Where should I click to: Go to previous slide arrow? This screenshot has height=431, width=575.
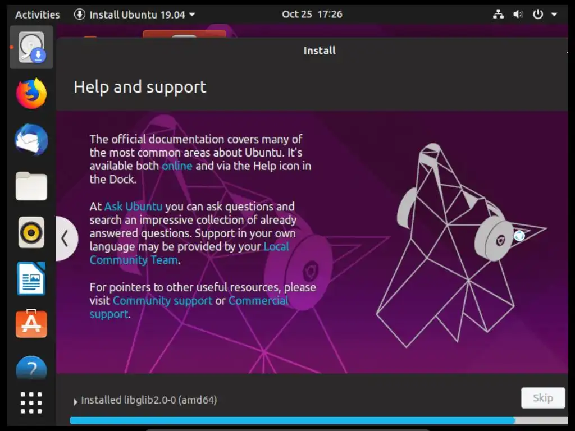coord(66,239)
